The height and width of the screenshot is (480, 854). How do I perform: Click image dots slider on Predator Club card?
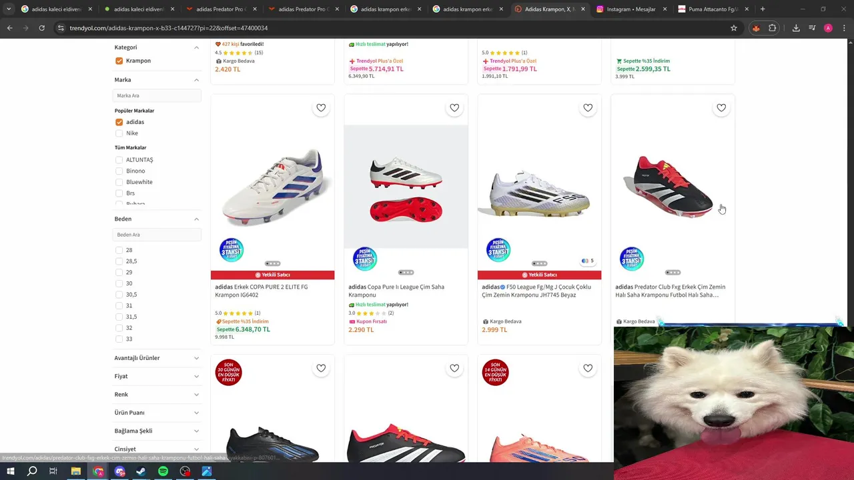(x=673, y=272)
